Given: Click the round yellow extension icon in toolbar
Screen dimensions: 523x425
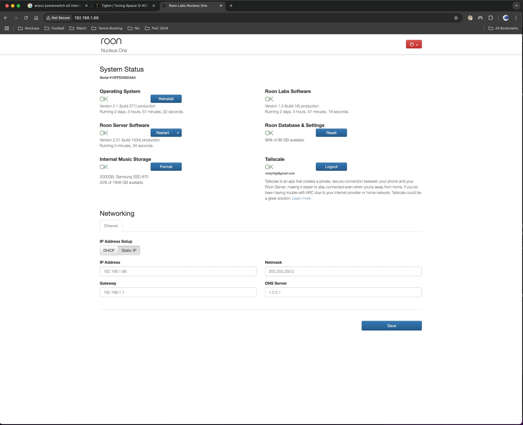Looking at the screenshot, I should (x=470, y=18).
